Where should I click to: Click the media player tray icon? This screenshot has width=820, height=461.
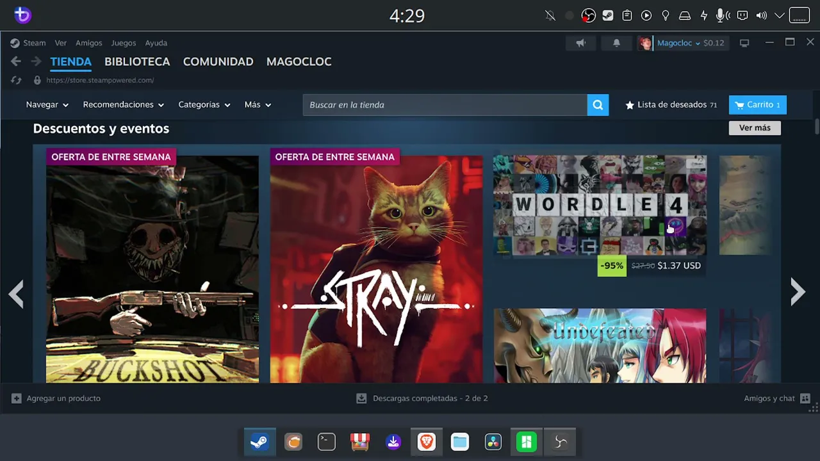(646, 15)
